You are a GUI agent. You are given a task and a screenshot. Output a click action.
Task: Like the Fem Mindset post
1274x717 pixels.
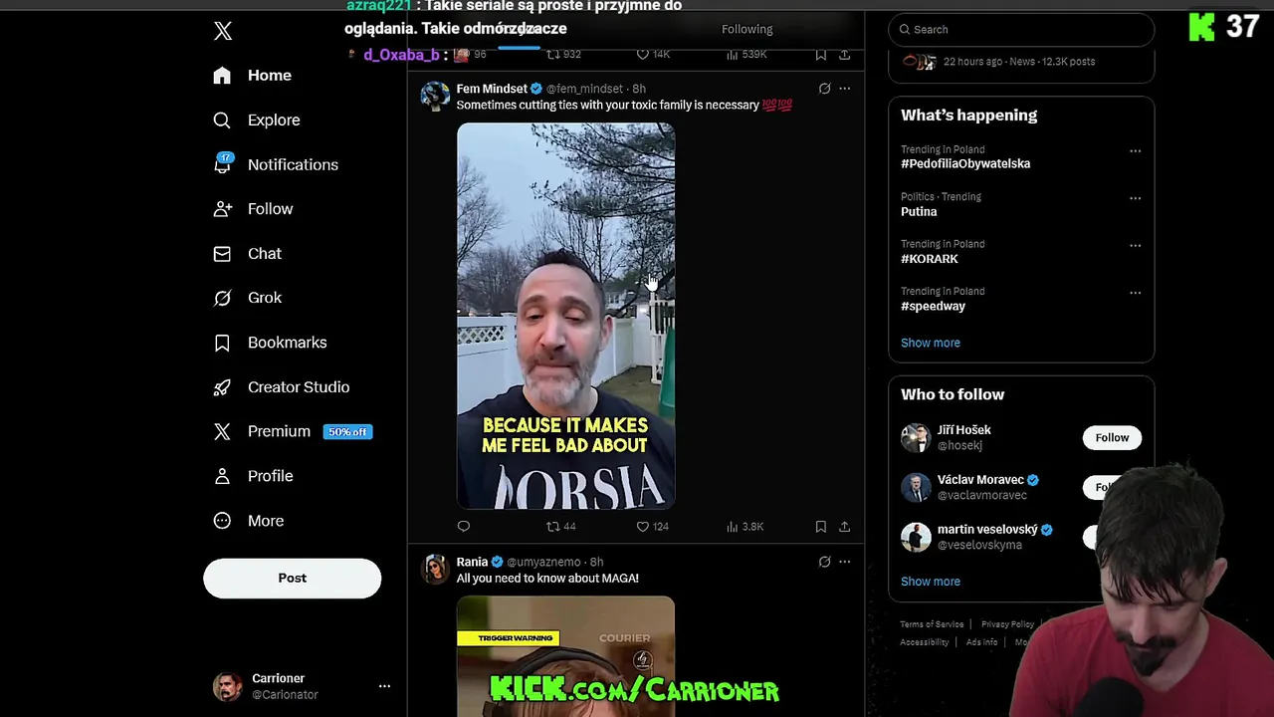[652, 527]
